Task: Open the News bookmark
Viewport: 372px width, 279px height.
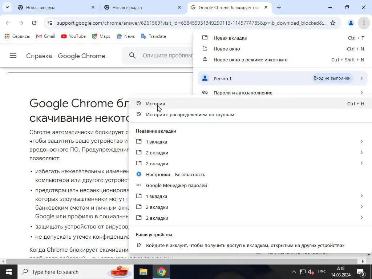Action: click(126, 36)
